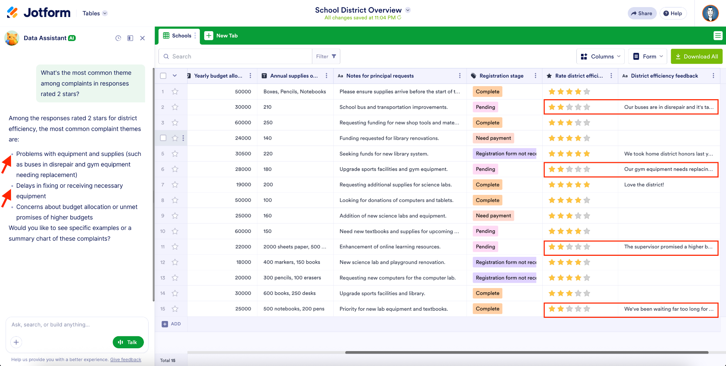Create a New Tab
The image size is (726, 366).
(x=221, y=36)
